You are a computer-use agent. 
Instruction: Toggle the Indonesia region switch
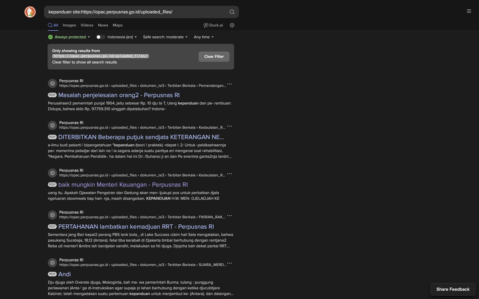coord(101,37)
